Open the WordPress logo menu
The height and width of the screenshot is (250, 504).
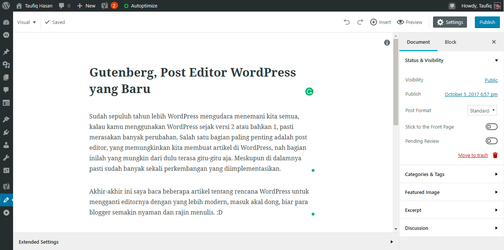click(6, 6)
